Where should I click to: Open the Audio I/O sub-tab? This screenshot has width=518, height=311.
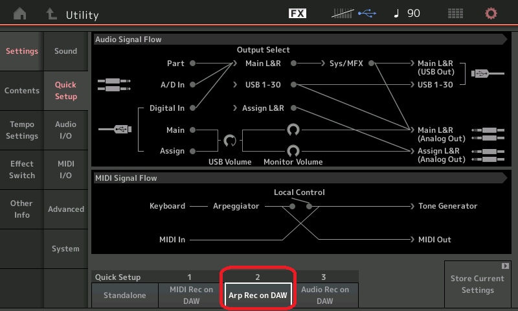pyautogui.click(x=65, y=130)
